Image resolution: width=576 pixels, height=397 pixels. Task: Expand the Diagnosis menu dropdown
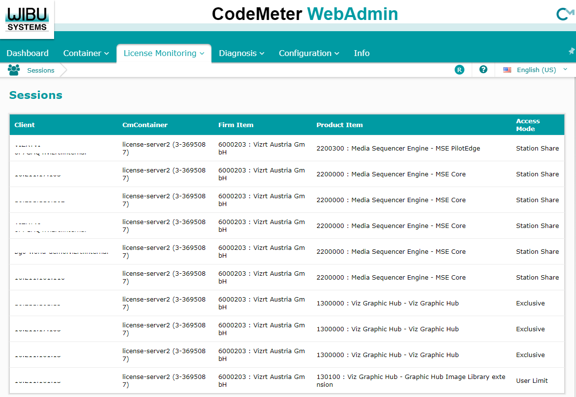241,53
